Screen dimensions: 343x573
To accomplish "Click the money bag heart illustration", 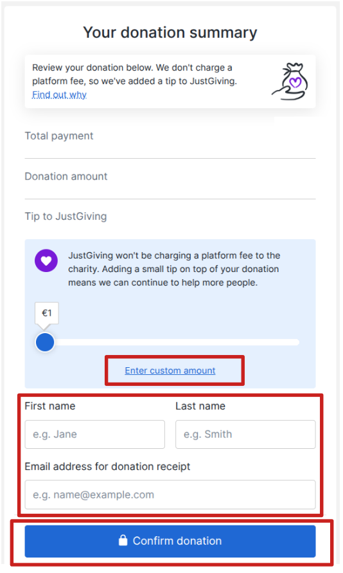I will pyautogui.click(x=290, y=81).
